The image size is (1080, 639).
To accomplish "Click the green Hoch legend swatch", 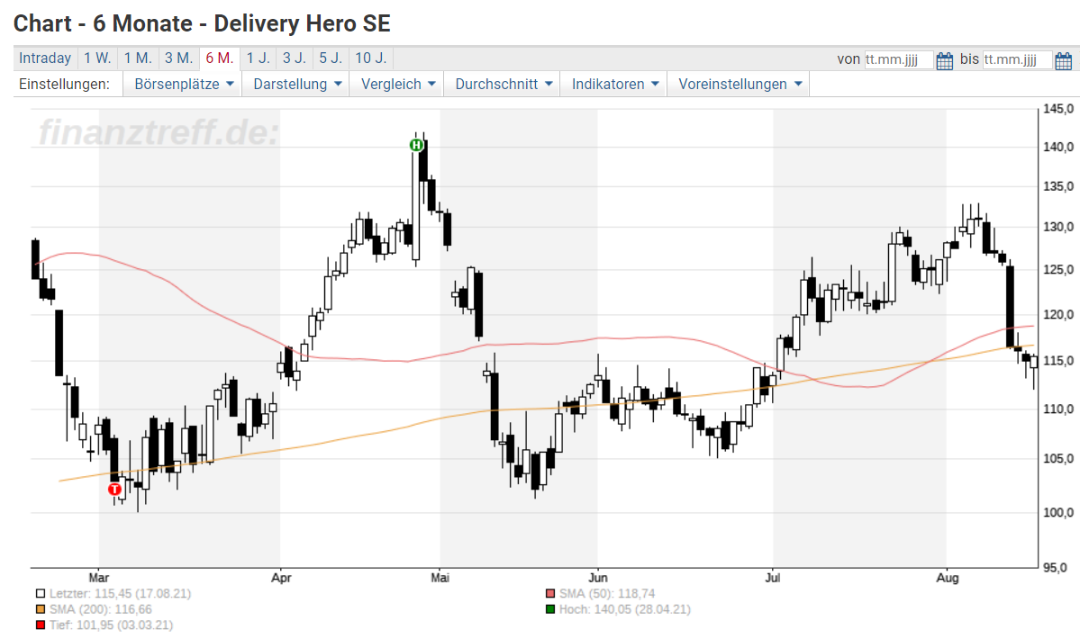I will point(549,609).
